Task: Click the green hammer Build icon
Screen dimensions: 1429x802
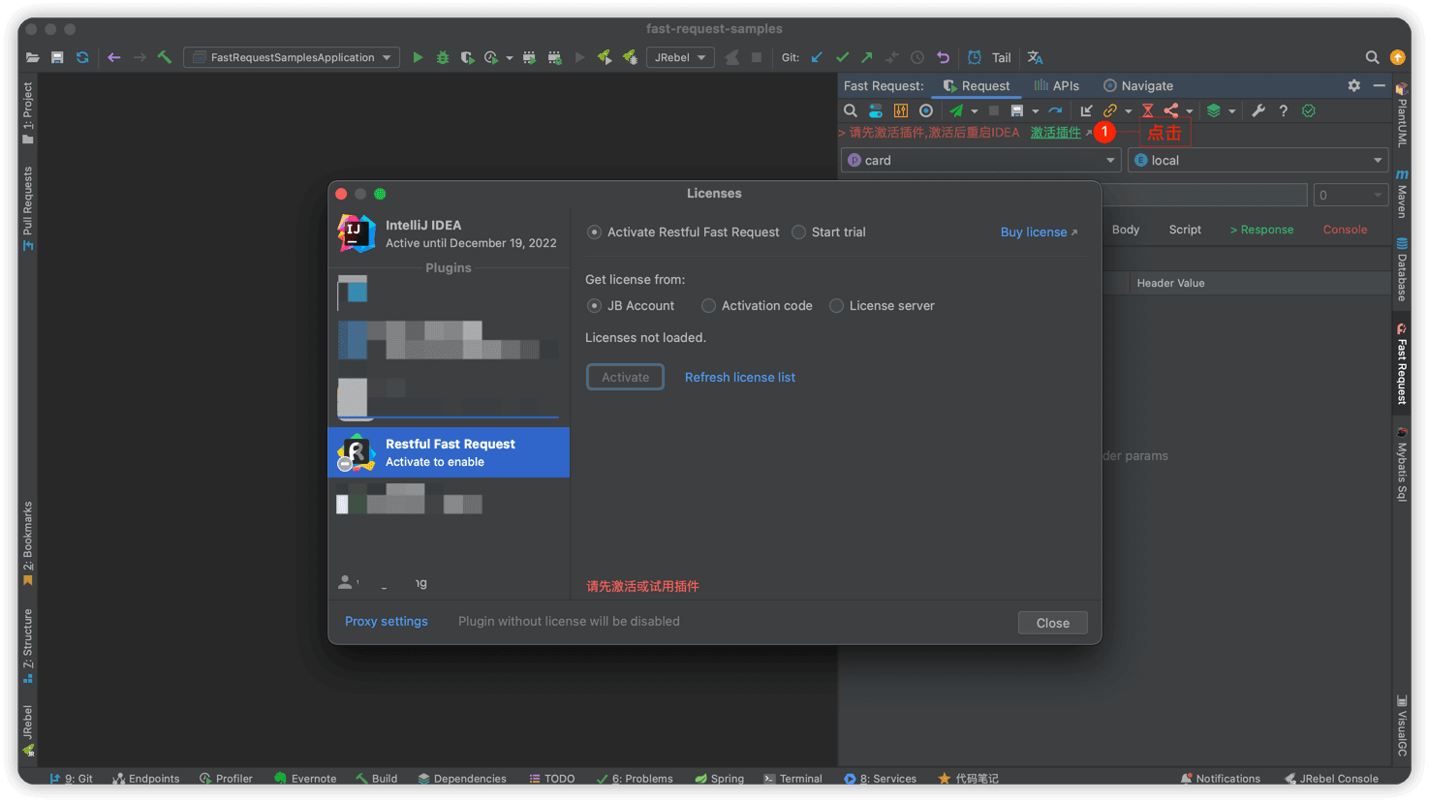Action: tap(165, 57)
